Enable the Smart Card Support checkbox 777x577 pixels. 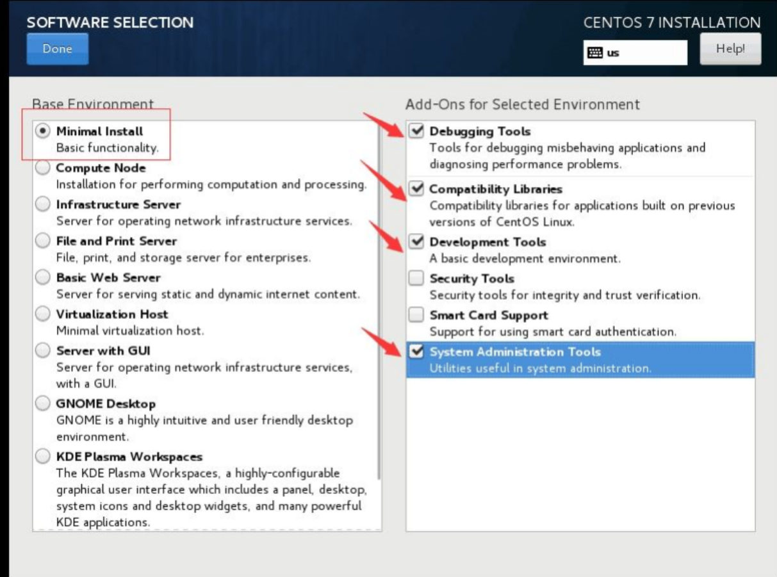tap(416, 315)
